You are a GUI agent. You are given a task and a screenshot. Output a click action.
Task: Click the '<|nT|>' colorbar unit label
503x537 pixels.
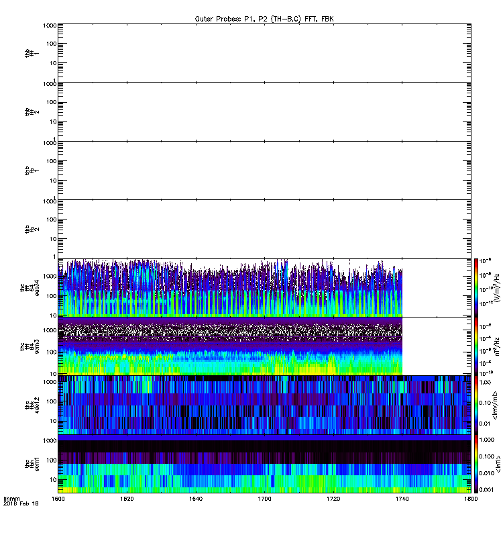(x=498, y=464)
